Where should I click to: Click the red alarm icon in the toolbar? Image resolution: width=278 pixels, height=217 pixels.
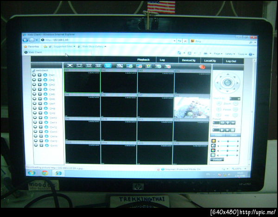point(202,67)
